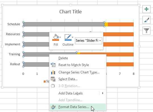This screenshot has width=153, height=112.
Task: Click the Outline pen icon
Action: pos(68,37)
